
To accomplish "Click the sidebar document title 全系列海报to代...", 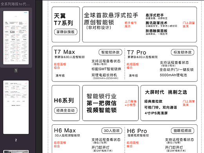I will (x=15, y=4).
